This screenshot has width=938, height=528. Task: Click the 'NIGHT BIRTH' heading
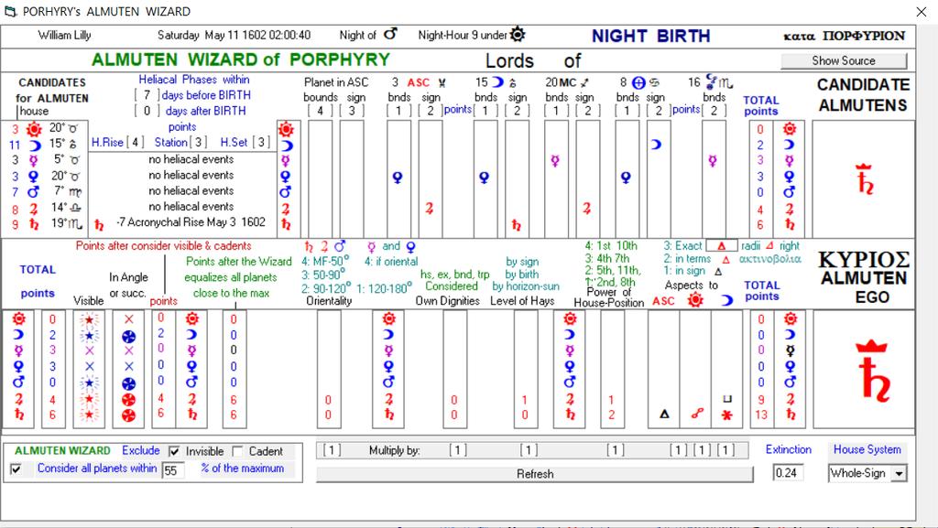click(x=651, y=36)
